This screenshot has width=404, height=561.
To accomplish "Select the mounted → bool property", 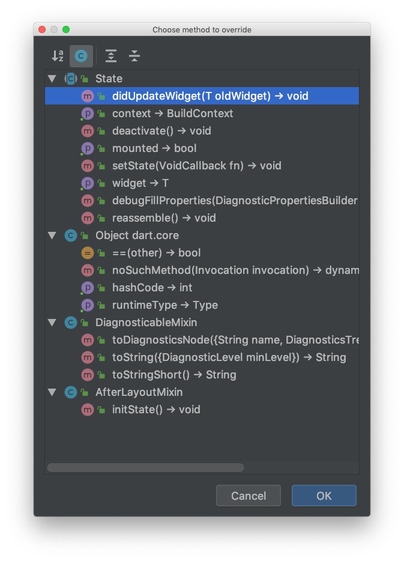I will [x=154, y=148].
